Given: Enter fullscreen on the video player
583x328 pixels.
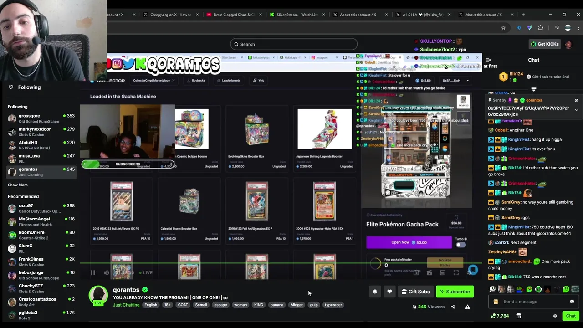Looking at the screenshot, I should (456, 273).
